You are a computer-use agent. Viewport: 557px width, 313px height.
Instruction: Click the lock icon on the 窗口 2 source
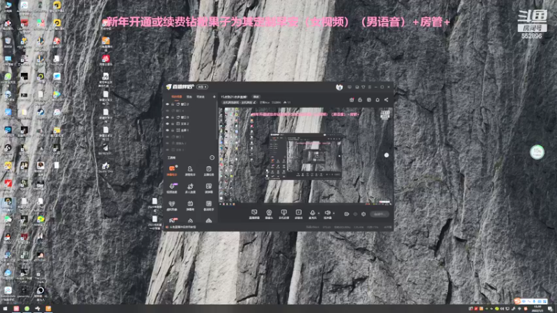[x=173, y=104]
